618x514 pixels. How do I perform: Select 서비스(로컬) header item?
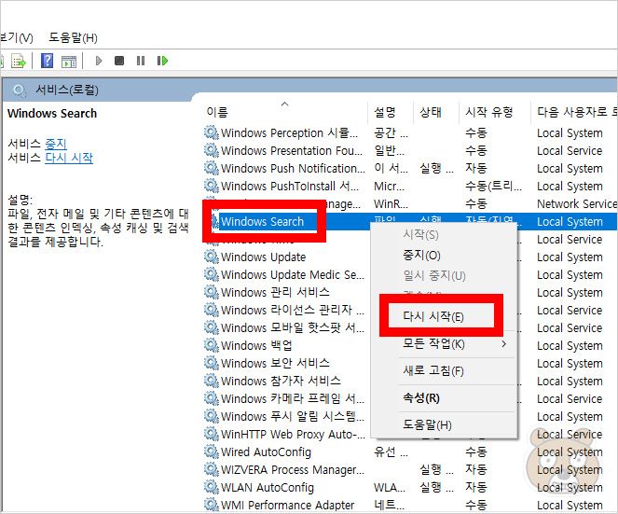[66, 90]
